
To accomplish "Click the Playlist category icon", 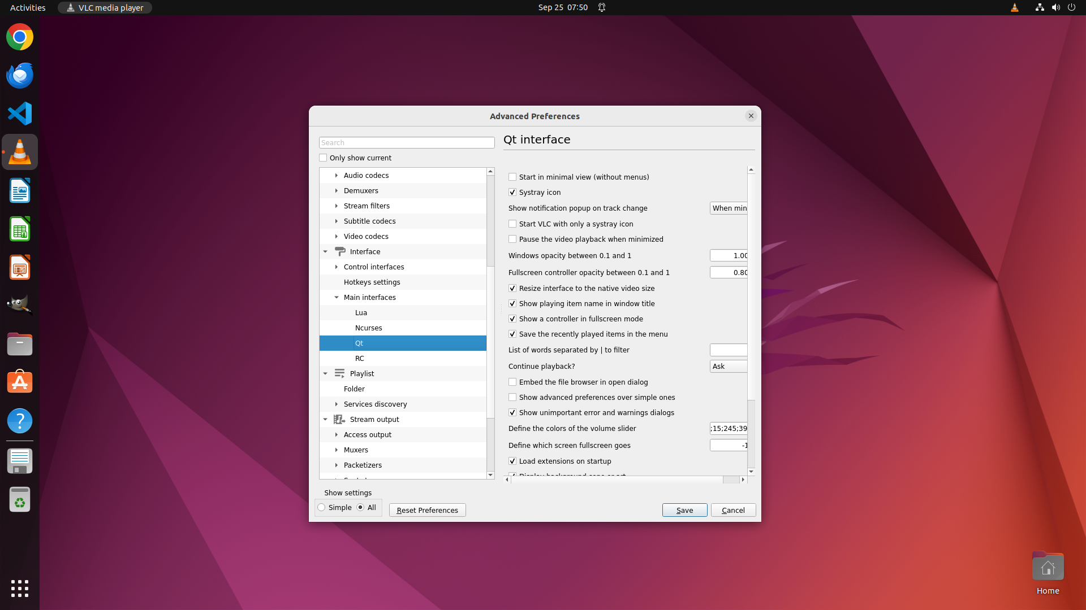I will 339,373.
